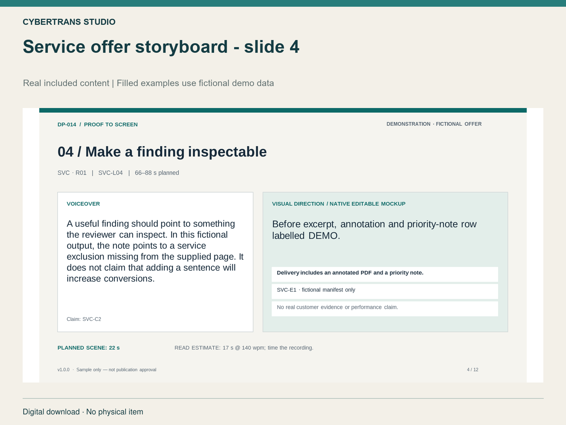Screen dimensions: 566x425
Task: Select the "PLANNED SCENE: 22 s" label
Action: pyautogui.click(x=89, y=348)
